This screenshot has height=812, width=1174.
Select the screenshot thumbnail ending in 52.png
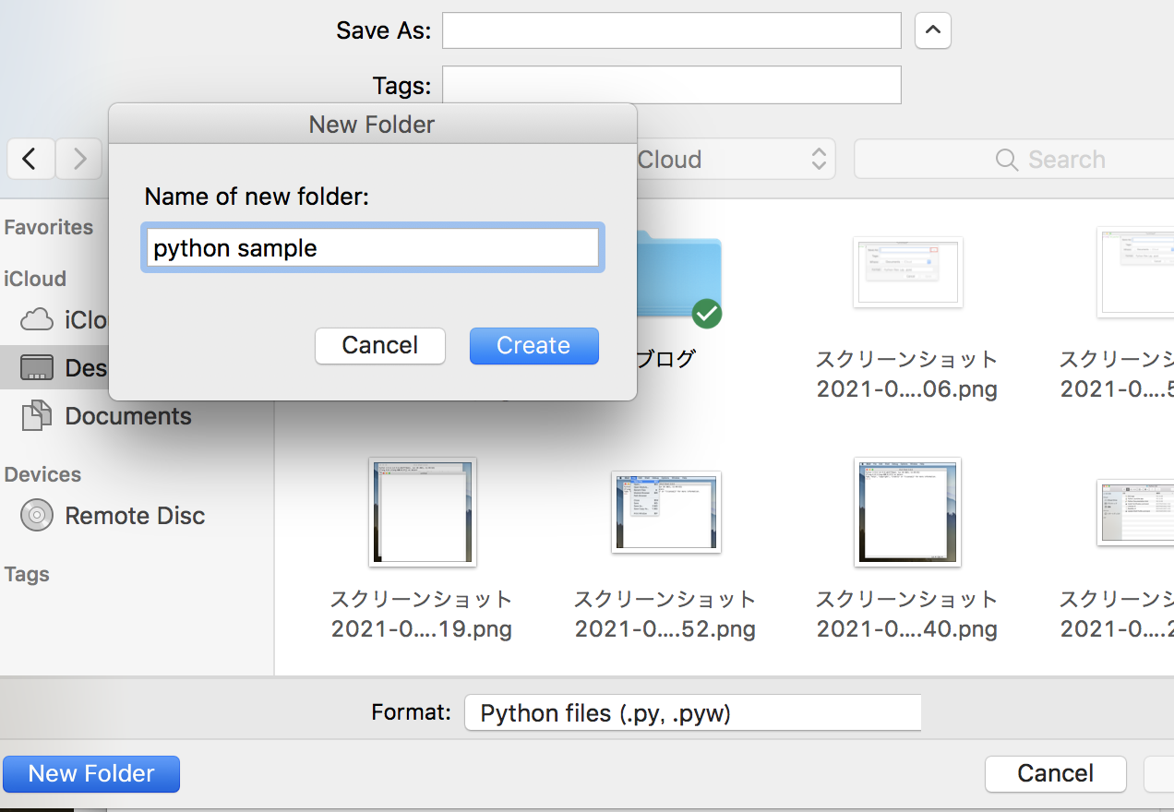point(665,512)
